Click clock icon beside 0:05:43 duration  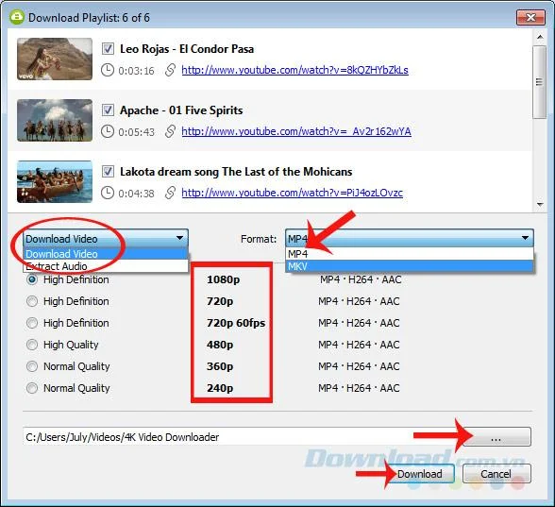[108, 131]
